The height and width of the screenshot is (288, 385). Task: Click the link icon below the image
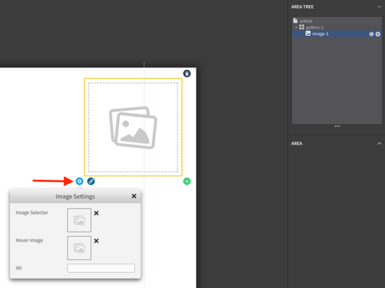pos(90,182)
